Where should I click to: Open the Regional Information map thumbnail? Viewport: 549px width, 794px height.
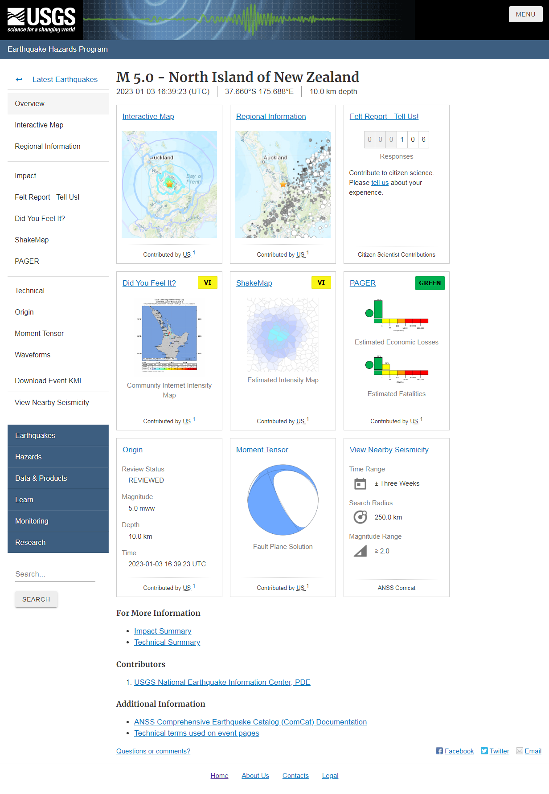(x=283, y=184)
